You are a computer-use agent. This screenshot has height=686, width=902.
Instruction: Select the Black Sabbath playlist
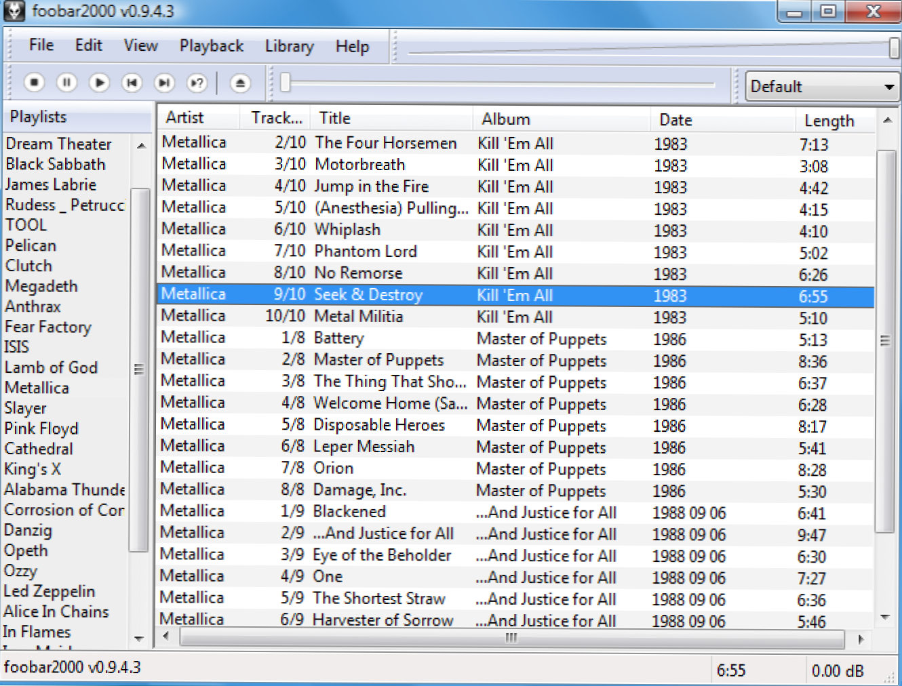[56, 164]
